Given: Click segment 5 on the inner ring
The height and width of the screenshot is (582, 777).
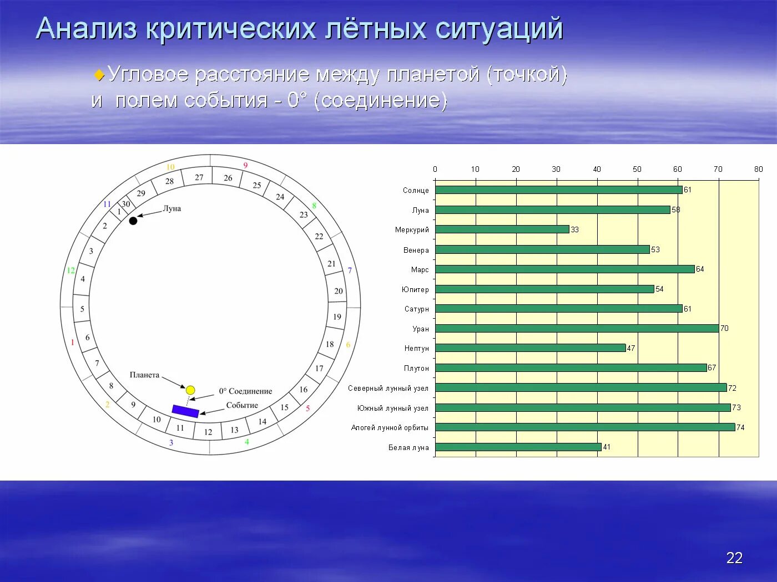Looking at the screenshot, I should click(82, 309).
